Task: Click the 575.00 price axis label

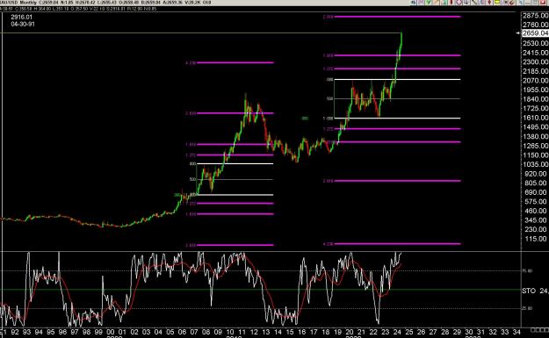Action: [x=535, y=202]
